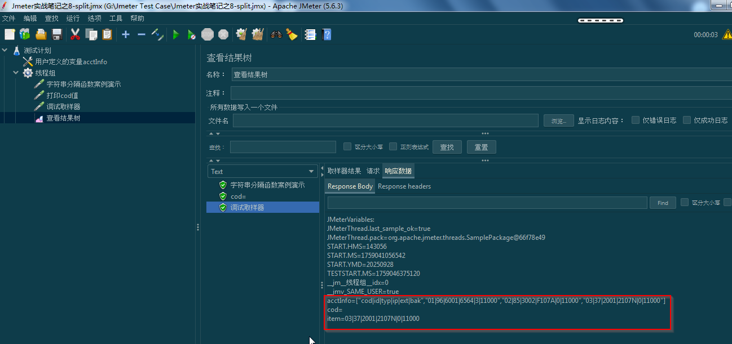
Task: Click the warning triangle log indicator
Action: pos(726,34)
